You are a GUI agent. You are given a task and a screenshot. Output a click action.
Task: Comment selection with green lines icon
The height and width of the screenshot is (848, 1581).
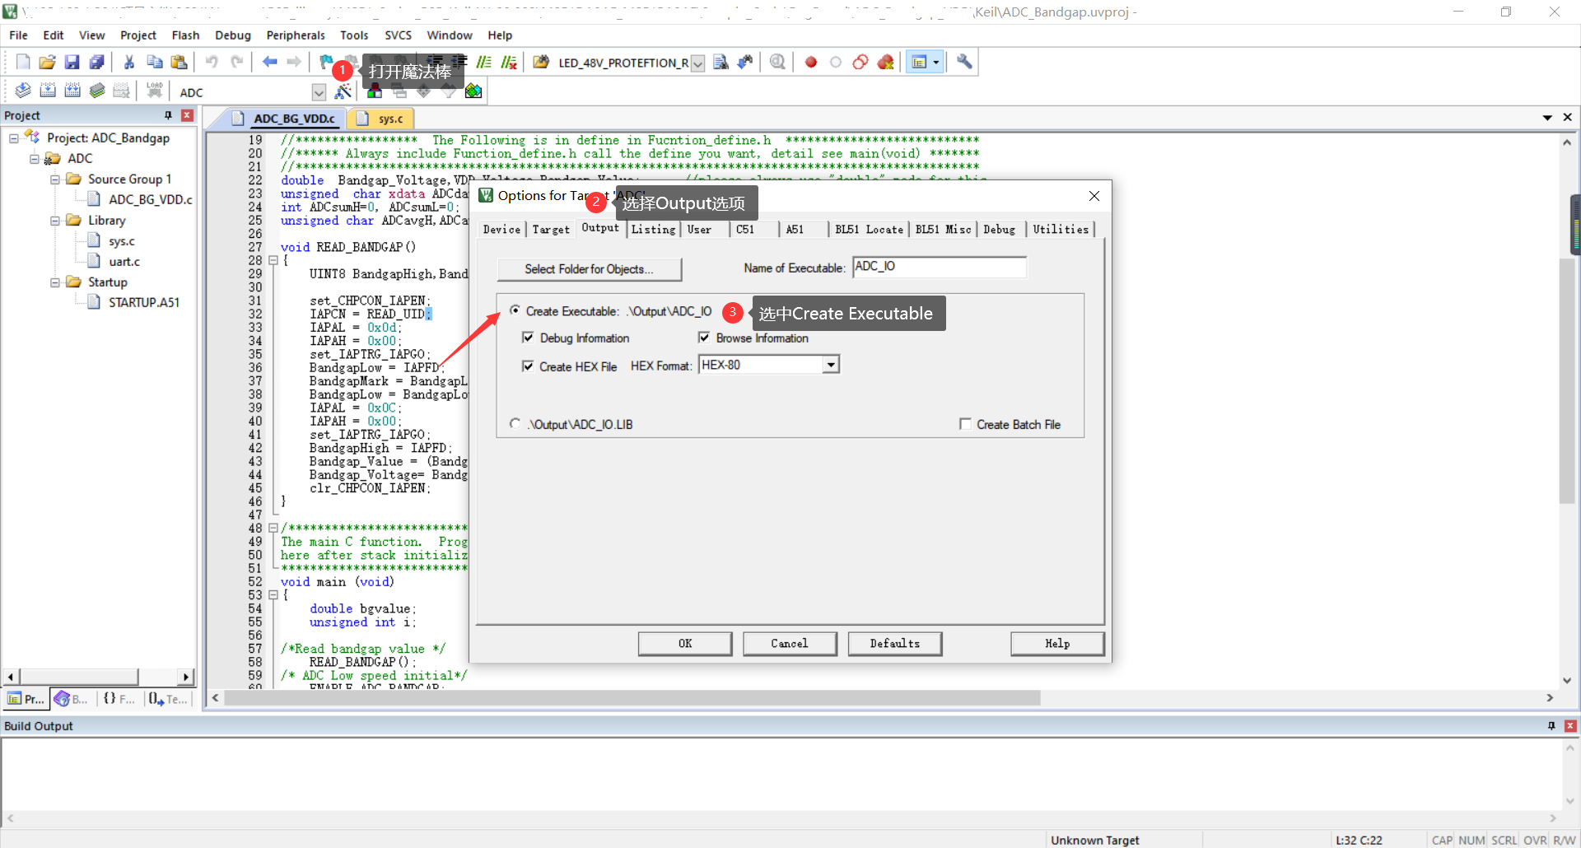pos(484,63)
